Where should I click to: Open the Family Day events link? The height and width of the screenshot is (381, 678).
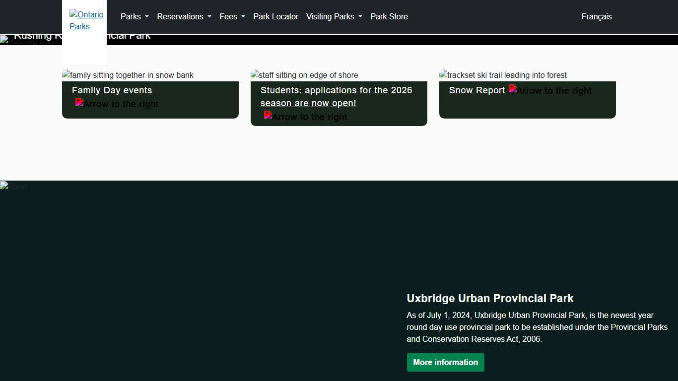point(112,90)
